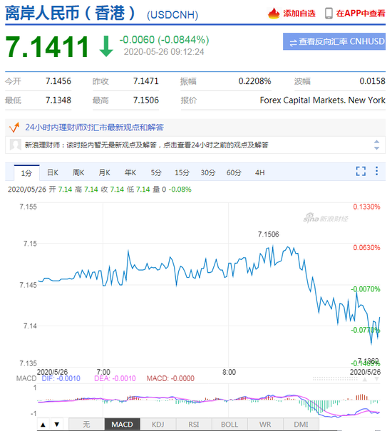Switch to the 15分 chart tab
Viewport: 392px width, 431px height.
182,172
